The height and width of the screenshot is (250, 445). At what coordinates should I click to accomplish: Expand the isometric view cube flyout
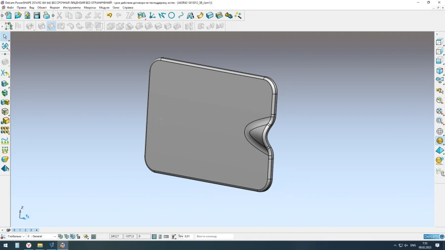click(x=440, y=71)
